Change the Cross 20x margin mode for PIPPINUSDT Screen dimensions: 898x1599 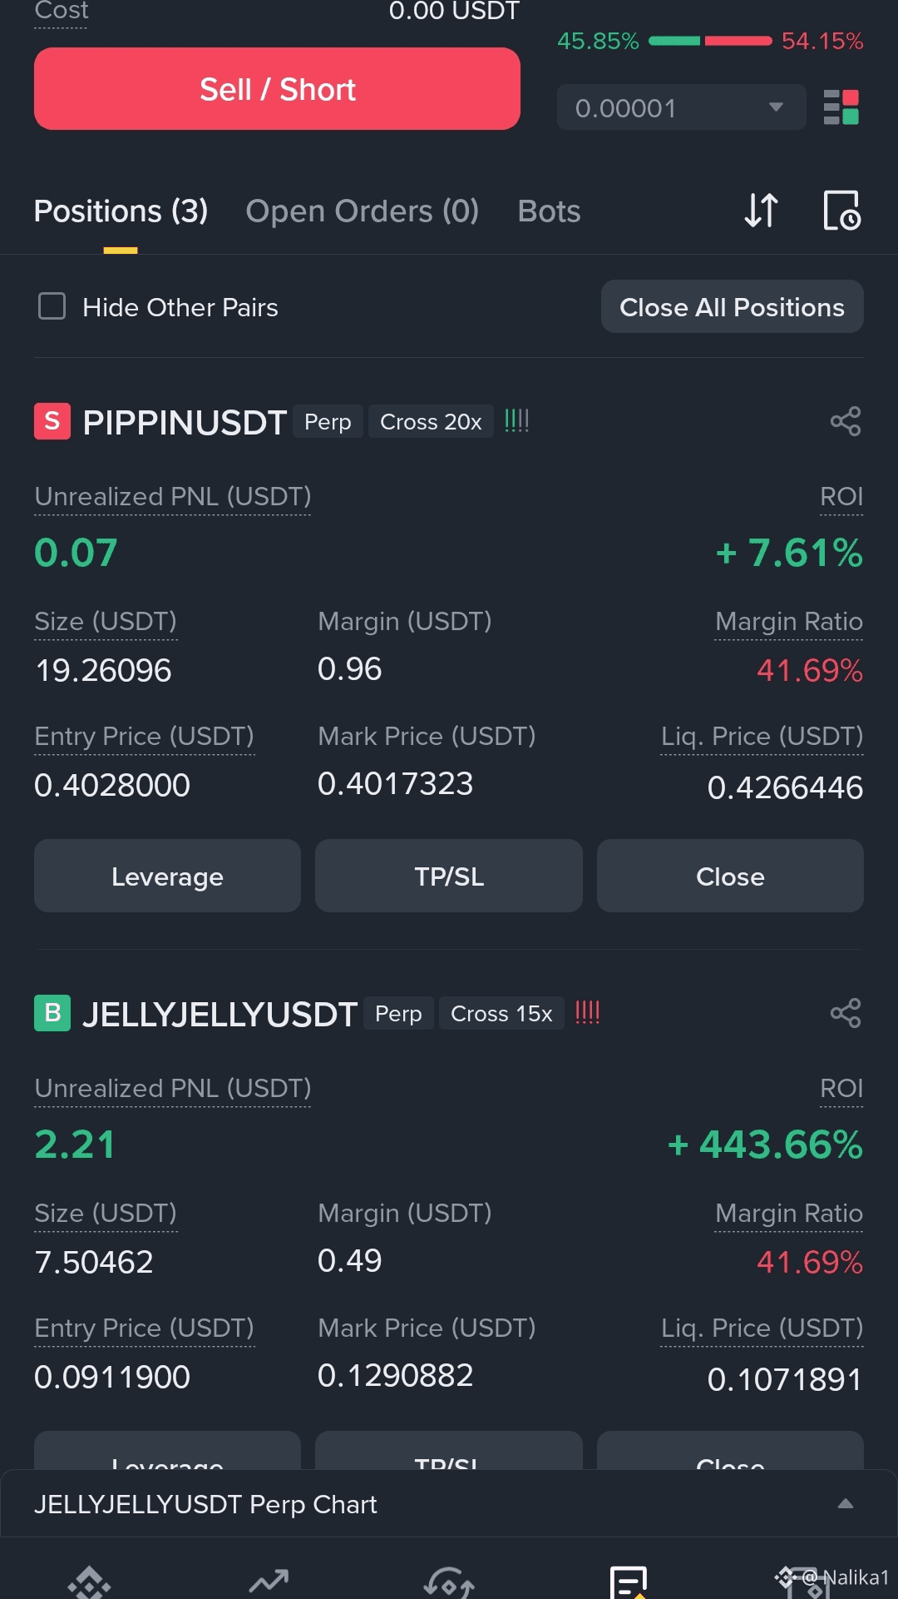(431, 422)
